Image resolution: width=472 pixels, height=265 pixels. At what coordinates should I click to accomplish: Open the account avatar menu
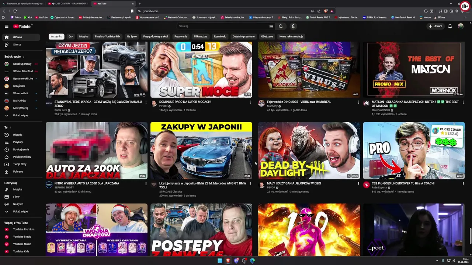click(x=461, y=26)
